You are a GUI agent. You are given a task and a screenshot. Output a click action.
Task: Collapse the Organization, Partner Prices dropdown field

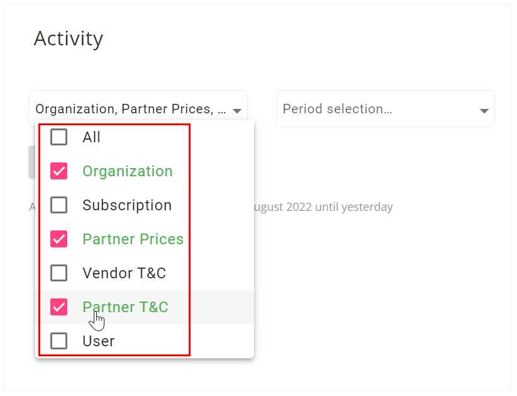138,108
